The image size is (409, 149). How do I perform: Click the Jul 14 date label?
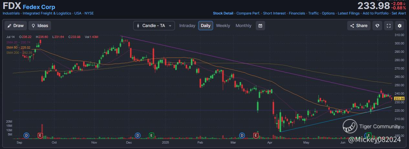pos(10,37)
